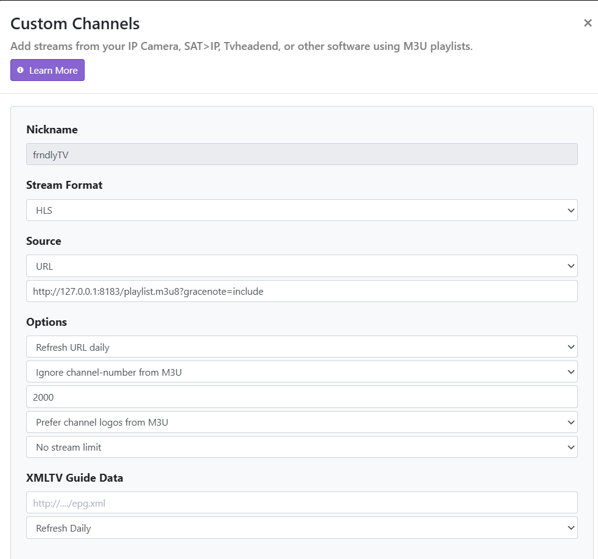Click the Options section label
The height and width of the screenshot is (559, 598).
pyautogui.click(x=46, y=322)
